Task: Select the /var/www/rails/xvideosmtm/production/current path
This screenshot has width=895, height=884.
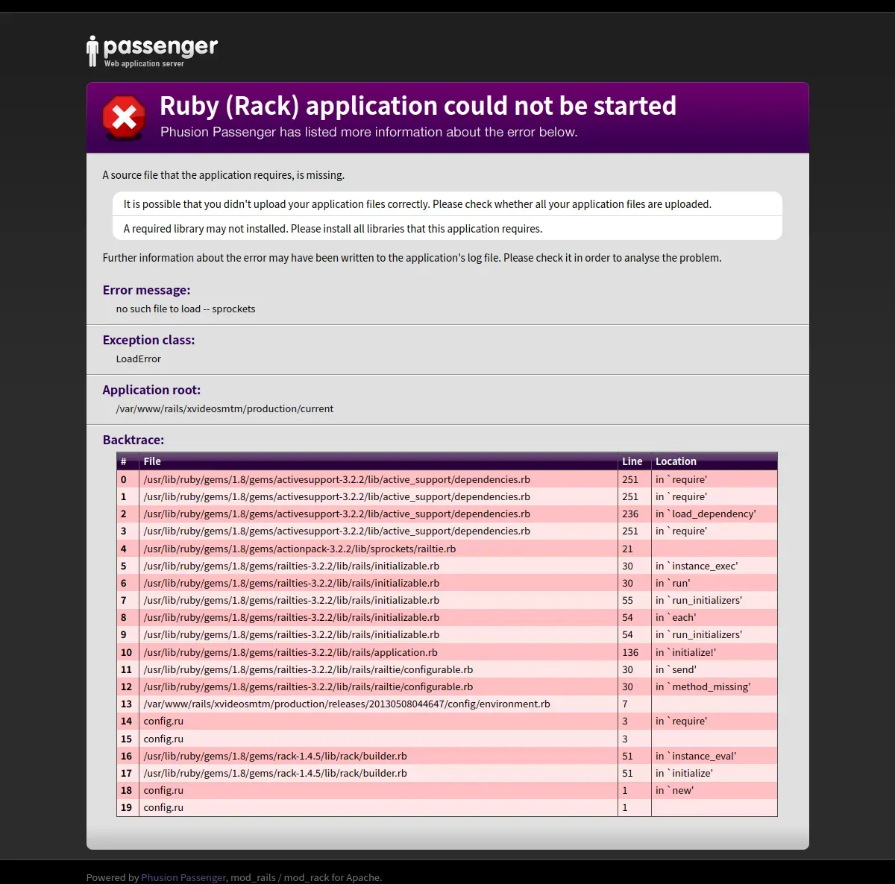Action: click(224, 408)
